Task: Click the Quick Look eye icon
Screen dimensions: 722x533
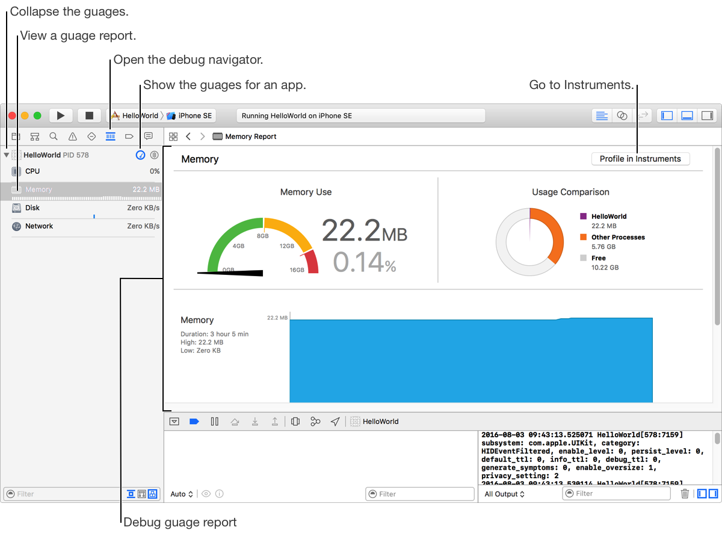Action: pyautogui.click(x=206, y=494)
